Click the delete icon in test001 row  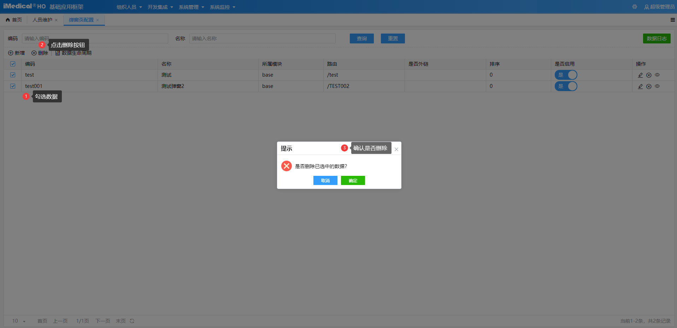[x=649, y=86]
